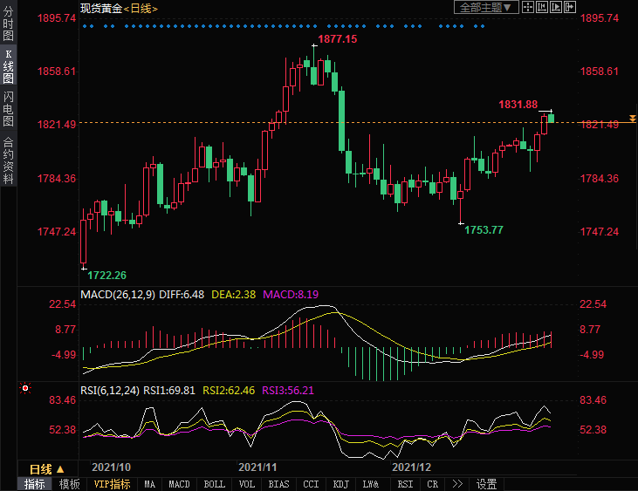Open 设置 in the indicator bar
Screen dimensions: 638x491
pyautogui.click(x=486, y=484)
